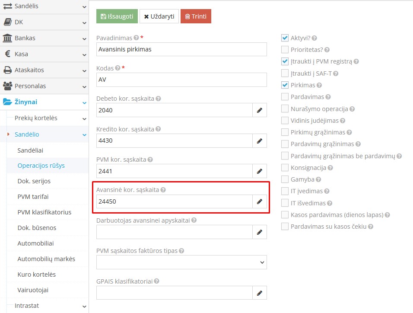Click pencil icon beside Debeto kor. sąskaita

(x=260, y=110)
